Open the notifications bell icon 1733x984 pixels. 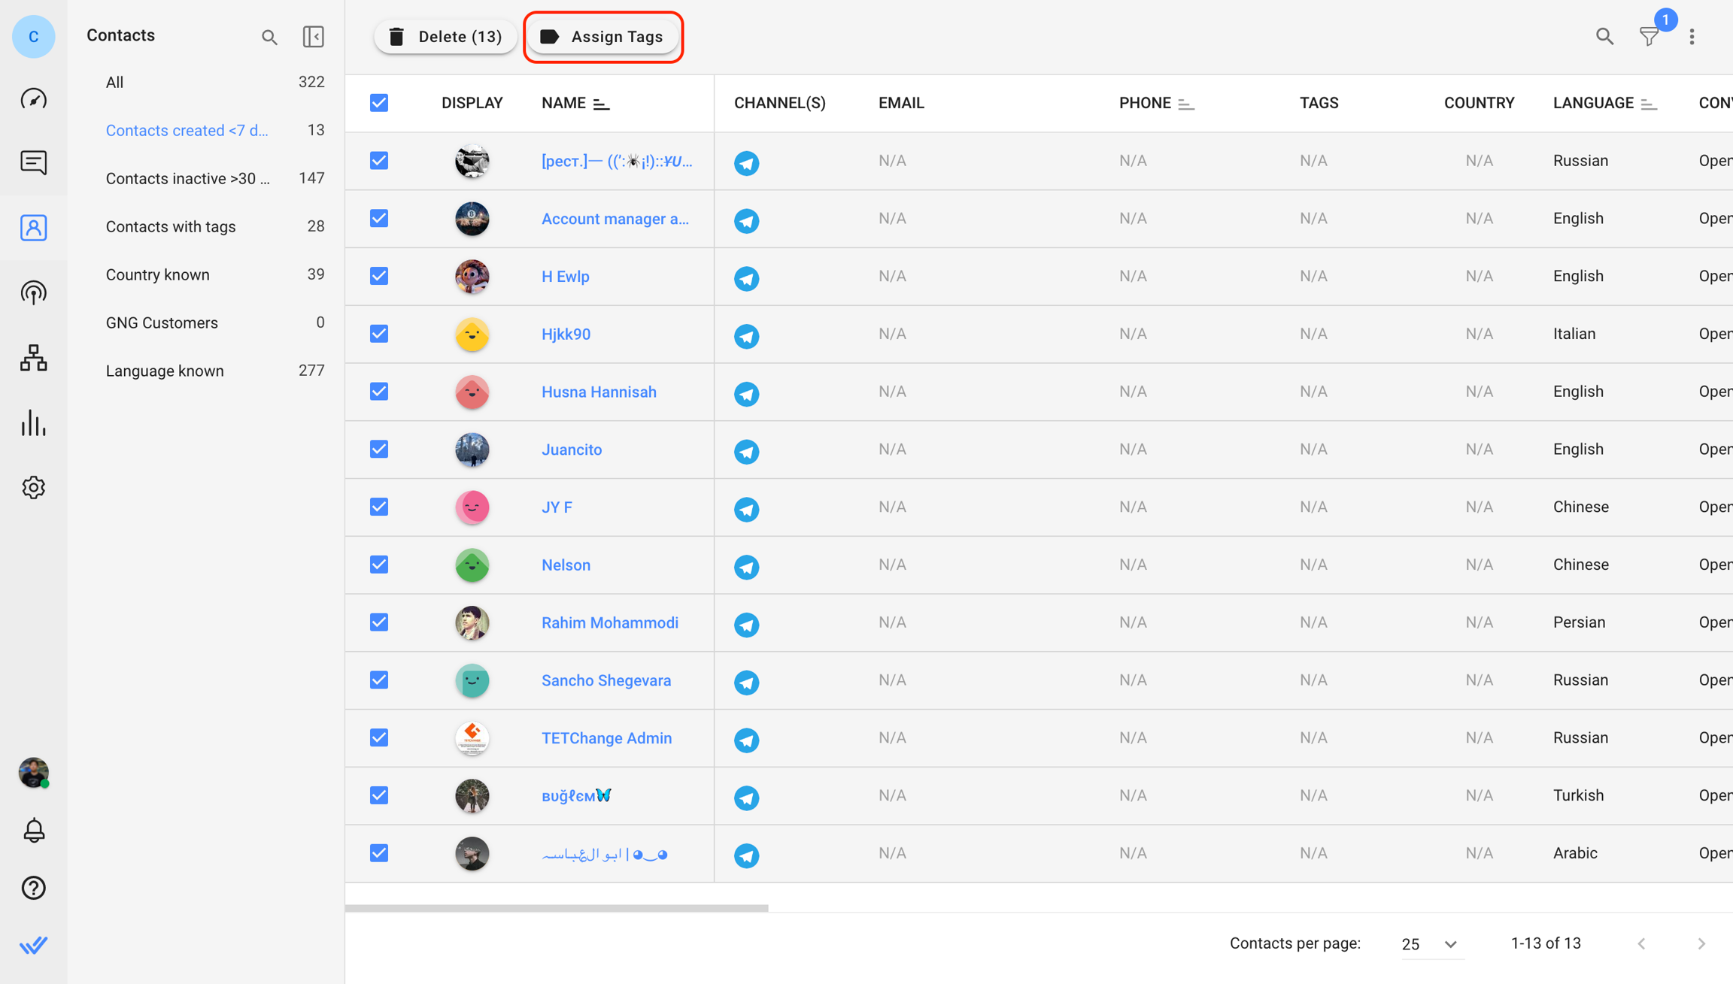tap(33, 831)
